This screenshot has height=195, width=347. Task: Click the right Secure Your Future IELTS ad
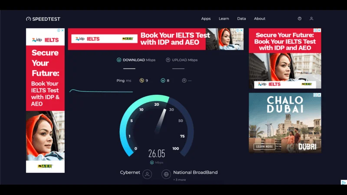[x=285, y=58]
